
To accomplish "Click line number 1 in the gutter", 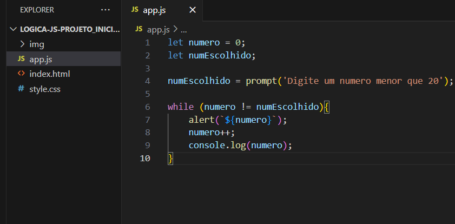I will [147, 43].
